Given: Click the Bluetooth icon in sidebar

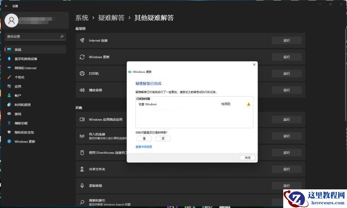Looking at the screenshot, I should click(x=9, y=58).
